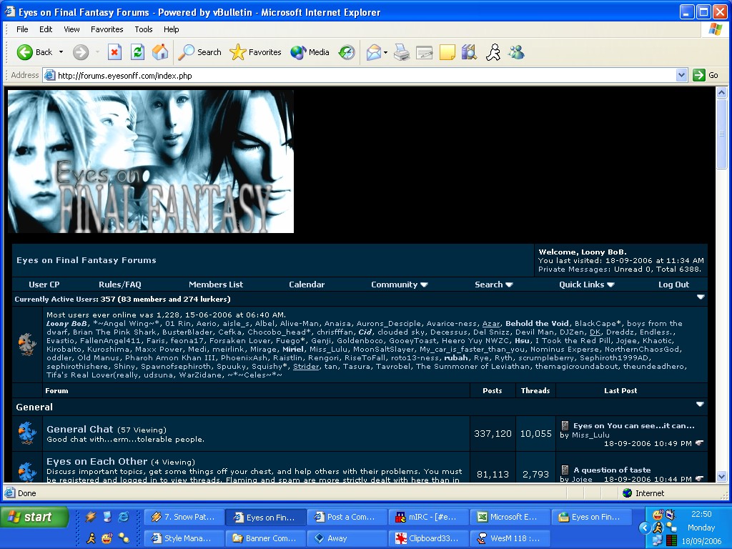Expand the address bar history dropdown
Screen dimensions: 732x549
pos(681,75)
